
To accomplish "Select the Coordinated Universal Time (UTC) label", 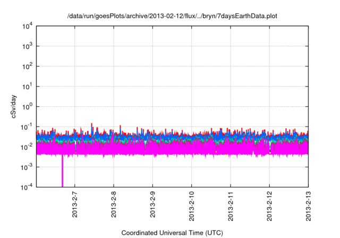I will pos(172,233).
